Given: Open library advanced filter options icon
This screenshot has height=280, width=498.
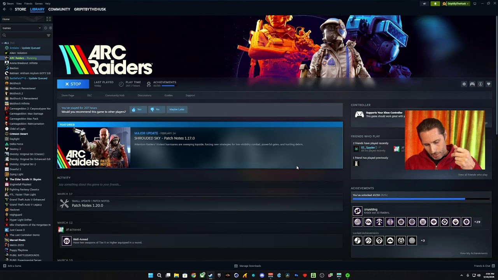Looking at the screenshot, I should (49, 35).
